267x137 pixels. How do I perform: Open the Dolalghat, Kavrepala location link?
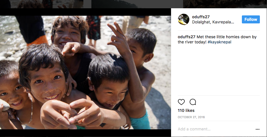click(x=213, y=22)
